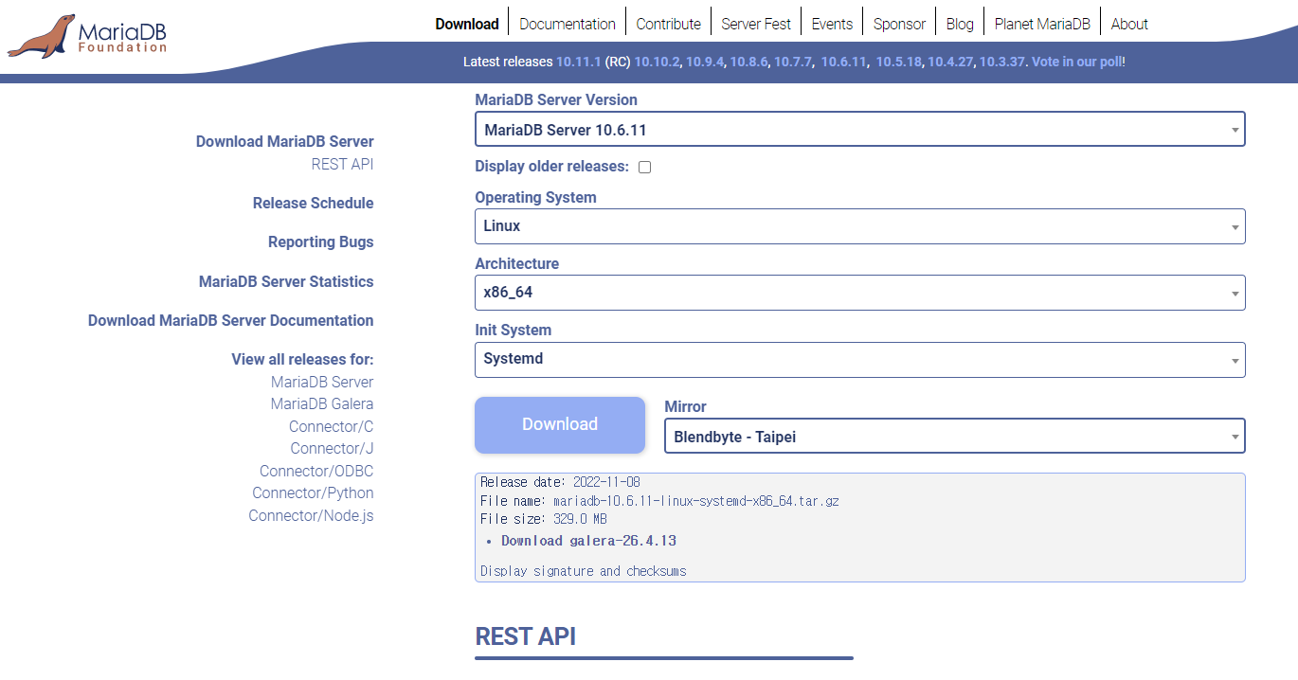The width and height of the screenshot is (1298, 680).
Task: Click the REST API section heading
Action: 525,636
